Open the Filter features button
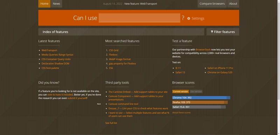Viewport: 280px width, 135px height. point(223,32)
